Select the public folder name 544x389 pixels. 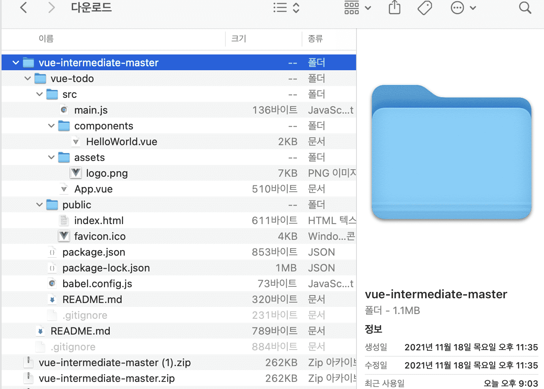[77, 205]
